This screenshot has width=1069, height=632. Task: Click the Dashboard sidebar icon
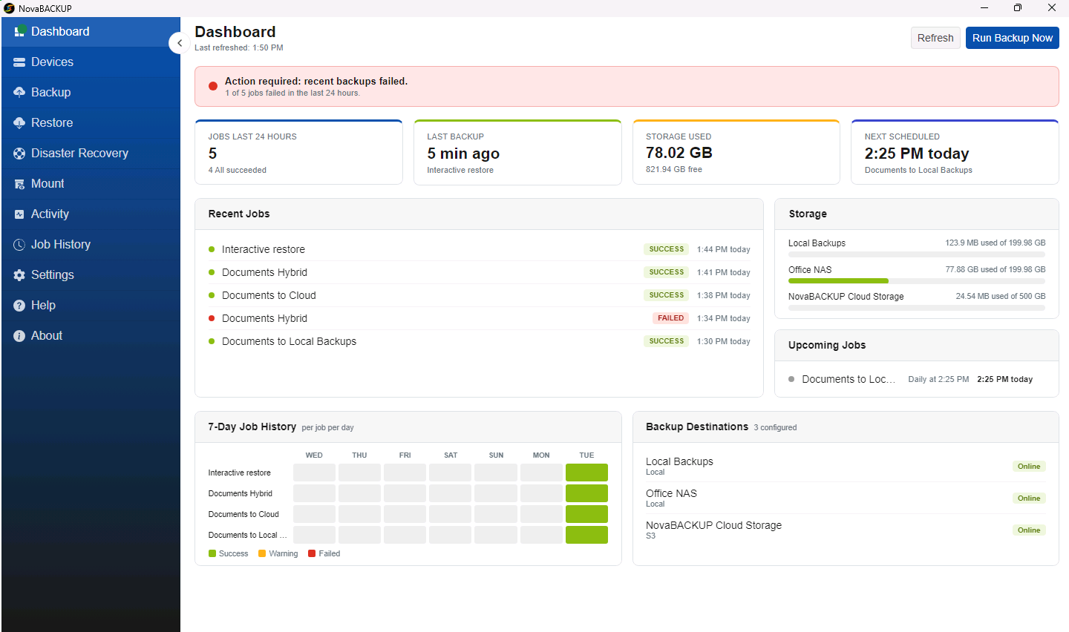(20, 31)
